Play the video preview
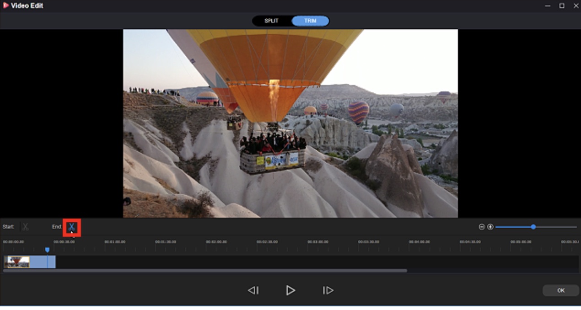The image size is (581, 310). click(x=290, y=290)
